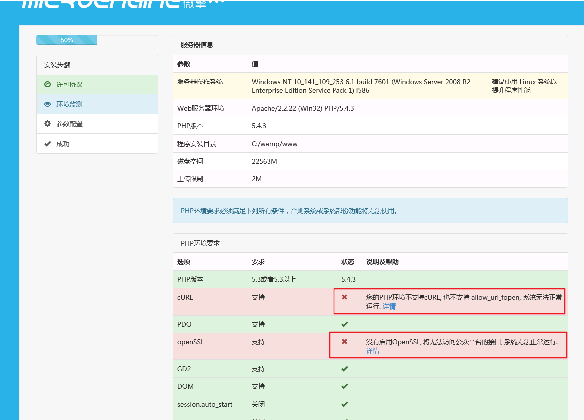Click the 磁盘空间 parameter cell
This screenshot has width=584, height=420.
click(x=190, y=161)
